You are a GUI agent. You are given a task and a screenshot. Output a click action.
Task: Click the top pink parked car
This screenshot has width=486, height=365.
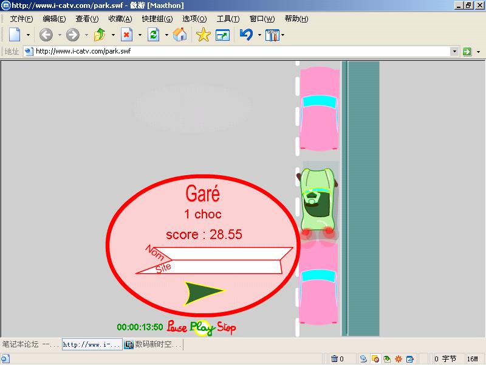click(x=320, y=109)
